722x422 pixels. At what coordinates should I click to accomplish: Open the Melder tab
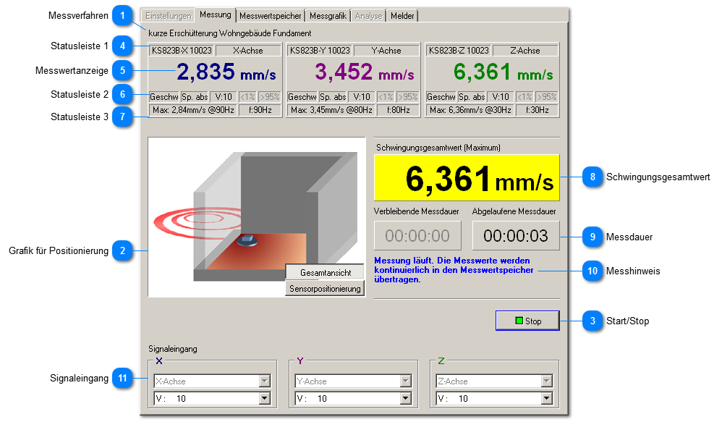point(402,15)
